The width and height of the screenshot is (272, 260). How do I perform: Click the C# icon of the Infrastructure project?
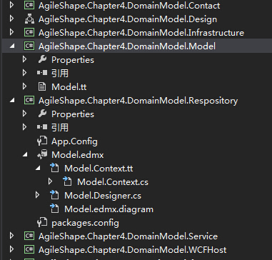[29, 32]
